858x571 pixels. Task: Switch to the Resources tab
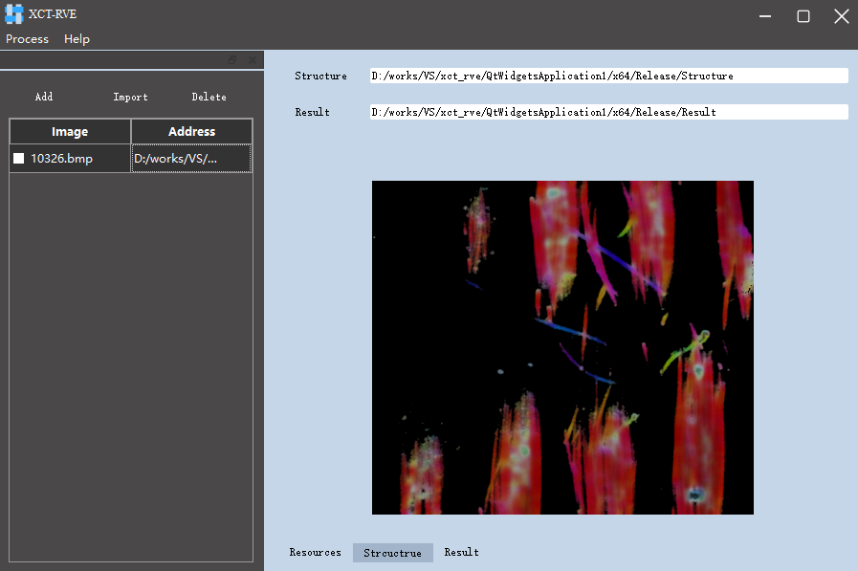coord(315,553)
